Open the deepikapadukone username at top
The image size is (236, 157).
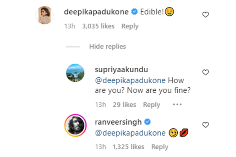point(96,12)
